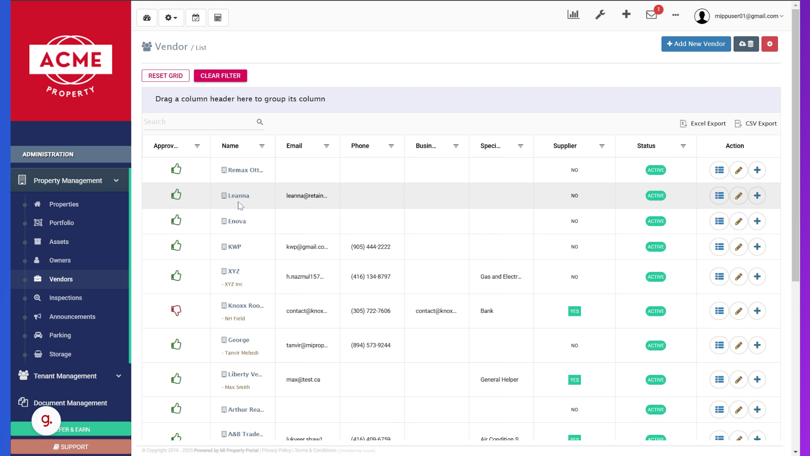
Task: Click plus add action for Knoxx Roo... row
Action: [x=757, y=311]
